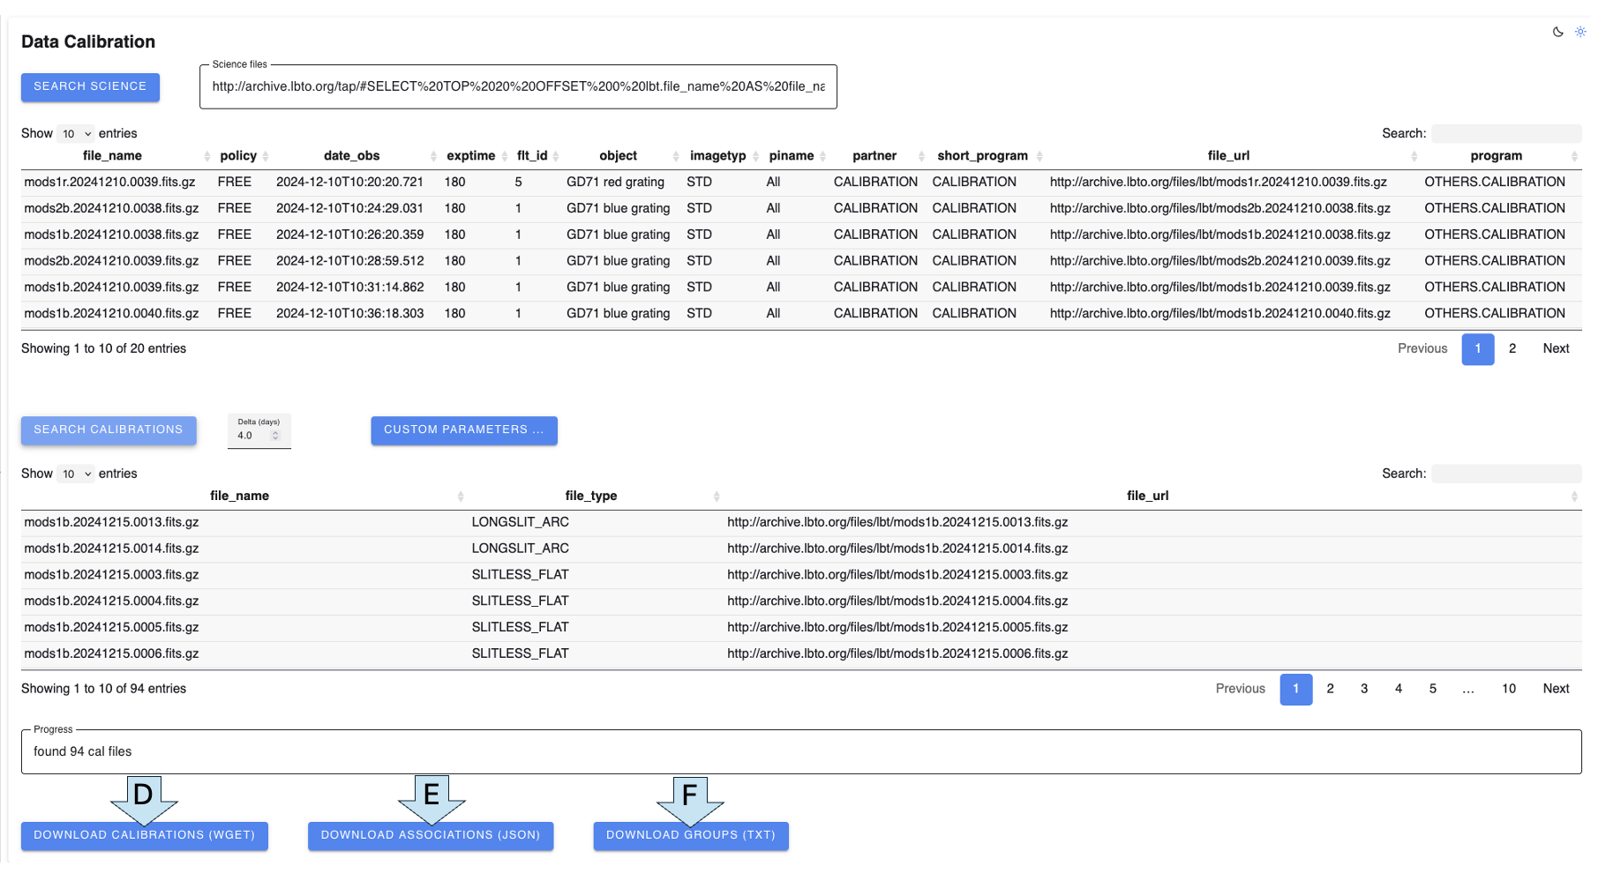Screen dimensions: 1621x896
Task: Open science table entries count dropdown
Action: 76,134
